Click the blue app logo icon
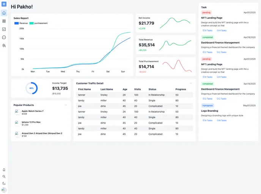This screenshot has width=261, height=194. click(x=4, y=4)
